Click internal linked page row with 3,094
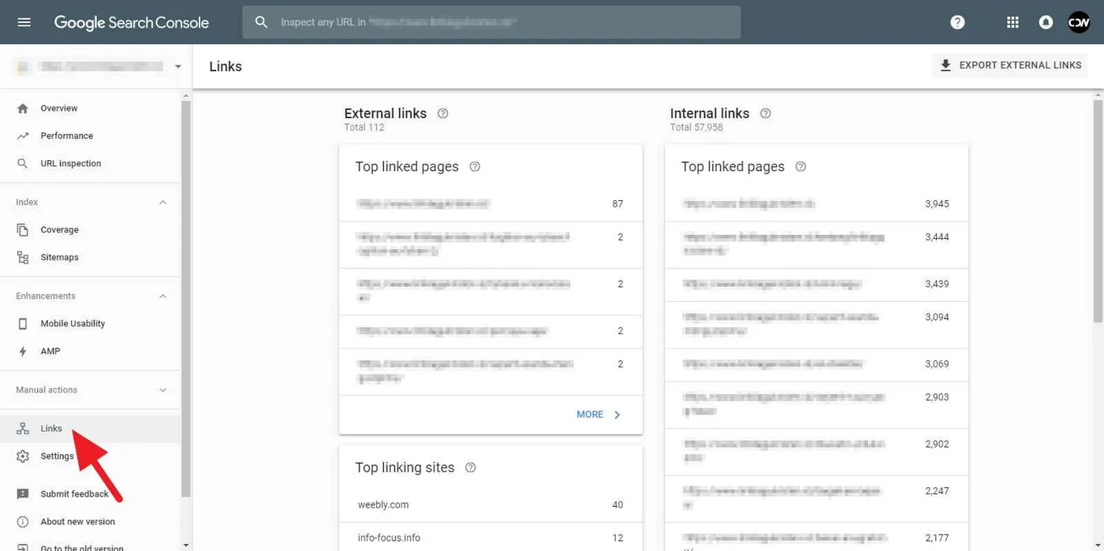The height and width of the screenshot is (551, 1104). pyautogui.click(x=816, y=324)
